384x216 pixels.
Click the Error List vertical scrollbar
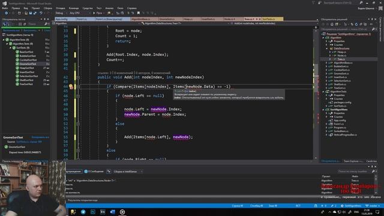coord(376,185)
